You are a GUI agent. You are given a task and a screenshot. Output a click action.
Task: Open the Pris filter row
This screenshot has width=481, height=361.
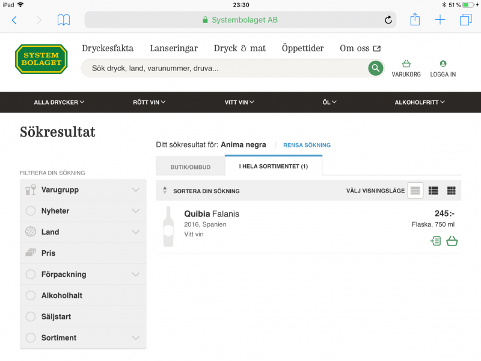click(83, 253)
